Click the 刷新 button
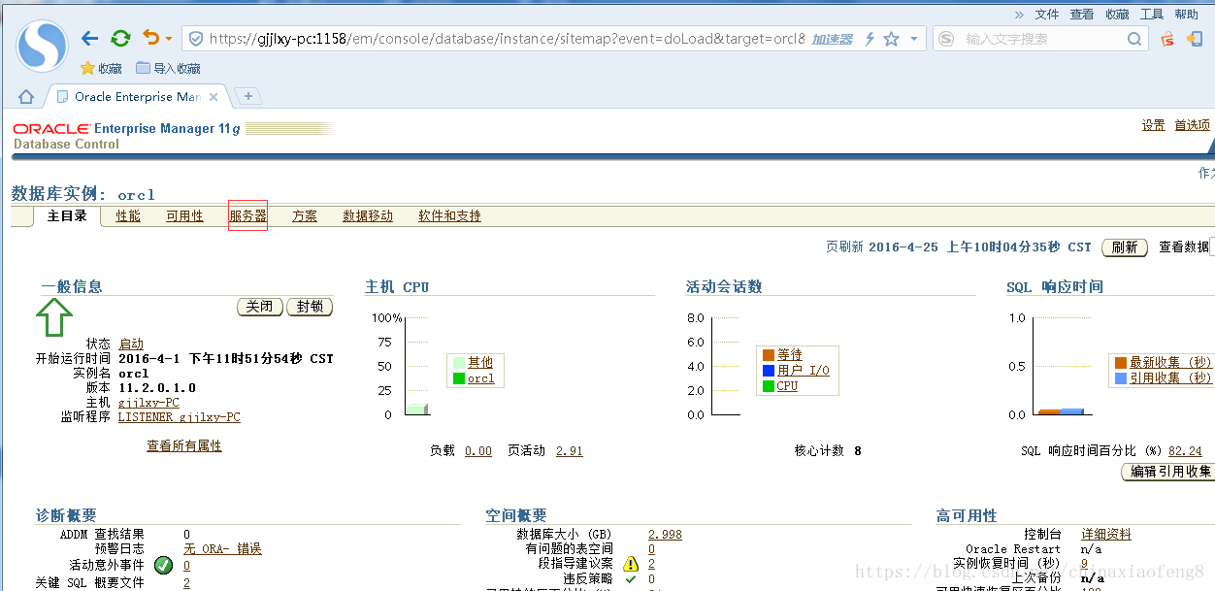Viewport: 1215px width, 591px height. pos(1125,247)
